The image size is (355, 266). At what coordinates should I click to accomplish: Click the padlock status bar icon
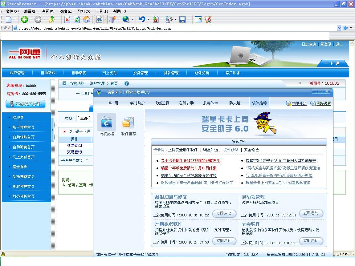pyautogui.click(x=3, y=254)
